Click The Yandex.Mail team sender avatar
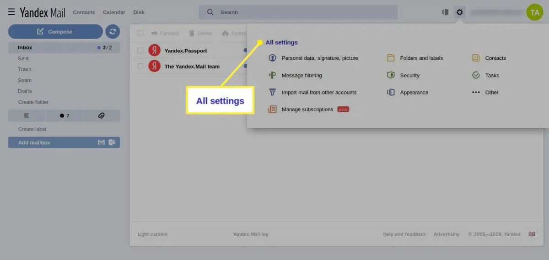The height and width of the screenshot is (260, 549). [154, 66]
